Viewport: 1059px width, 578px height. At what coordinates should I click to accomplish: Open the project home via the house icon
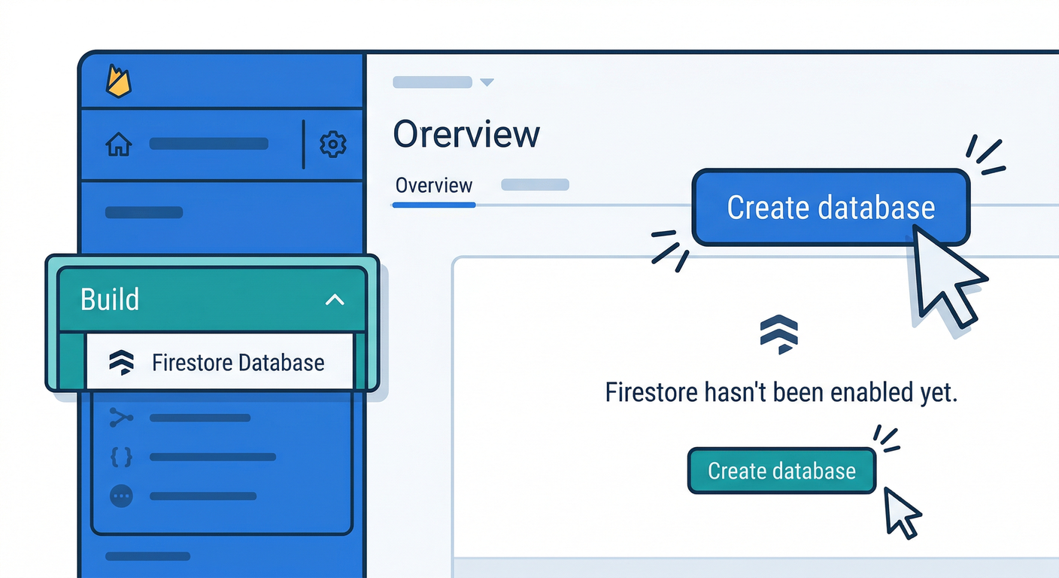118,143
